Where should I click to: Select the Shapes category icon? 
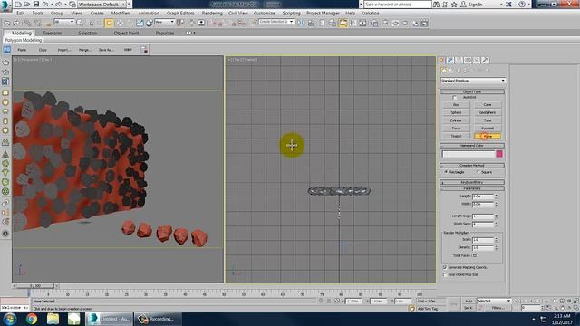click(x=451, y=71)
